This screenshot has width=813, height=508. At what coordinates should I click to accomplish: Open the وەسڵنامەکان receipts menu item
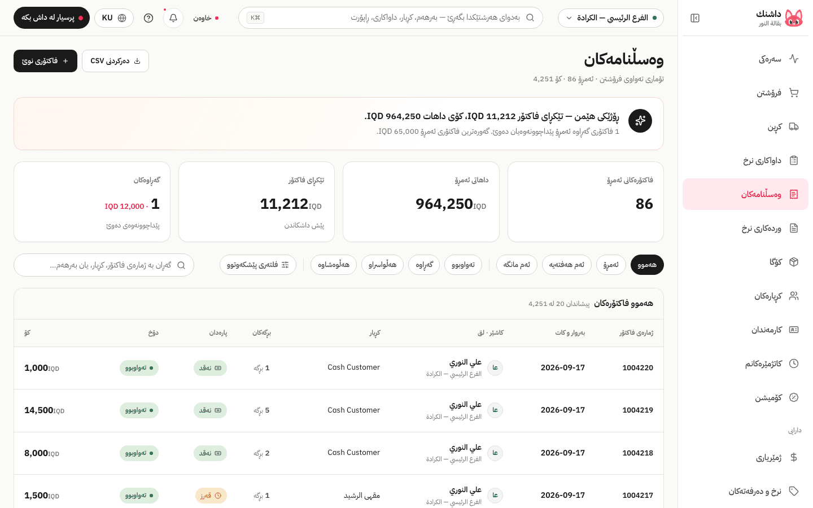point(745,194)
